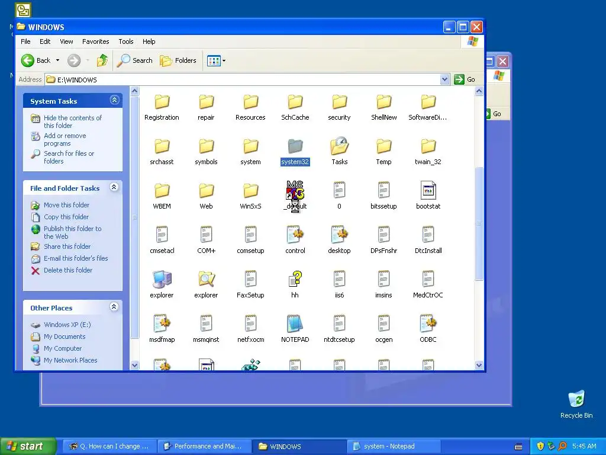Click Move this folder link

(x=66, y=205)
